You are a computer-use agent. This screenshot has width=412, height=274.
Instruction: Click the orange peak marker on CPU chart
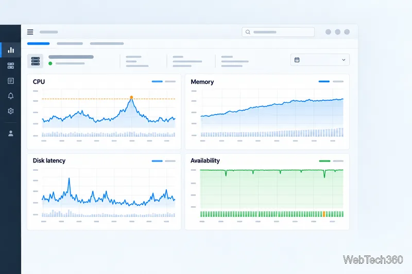pos(131,97)
